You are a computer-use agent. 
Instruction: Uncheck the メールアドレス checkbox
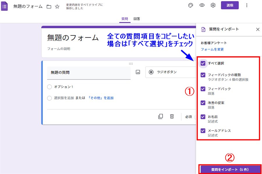click(x=203, y=131)
